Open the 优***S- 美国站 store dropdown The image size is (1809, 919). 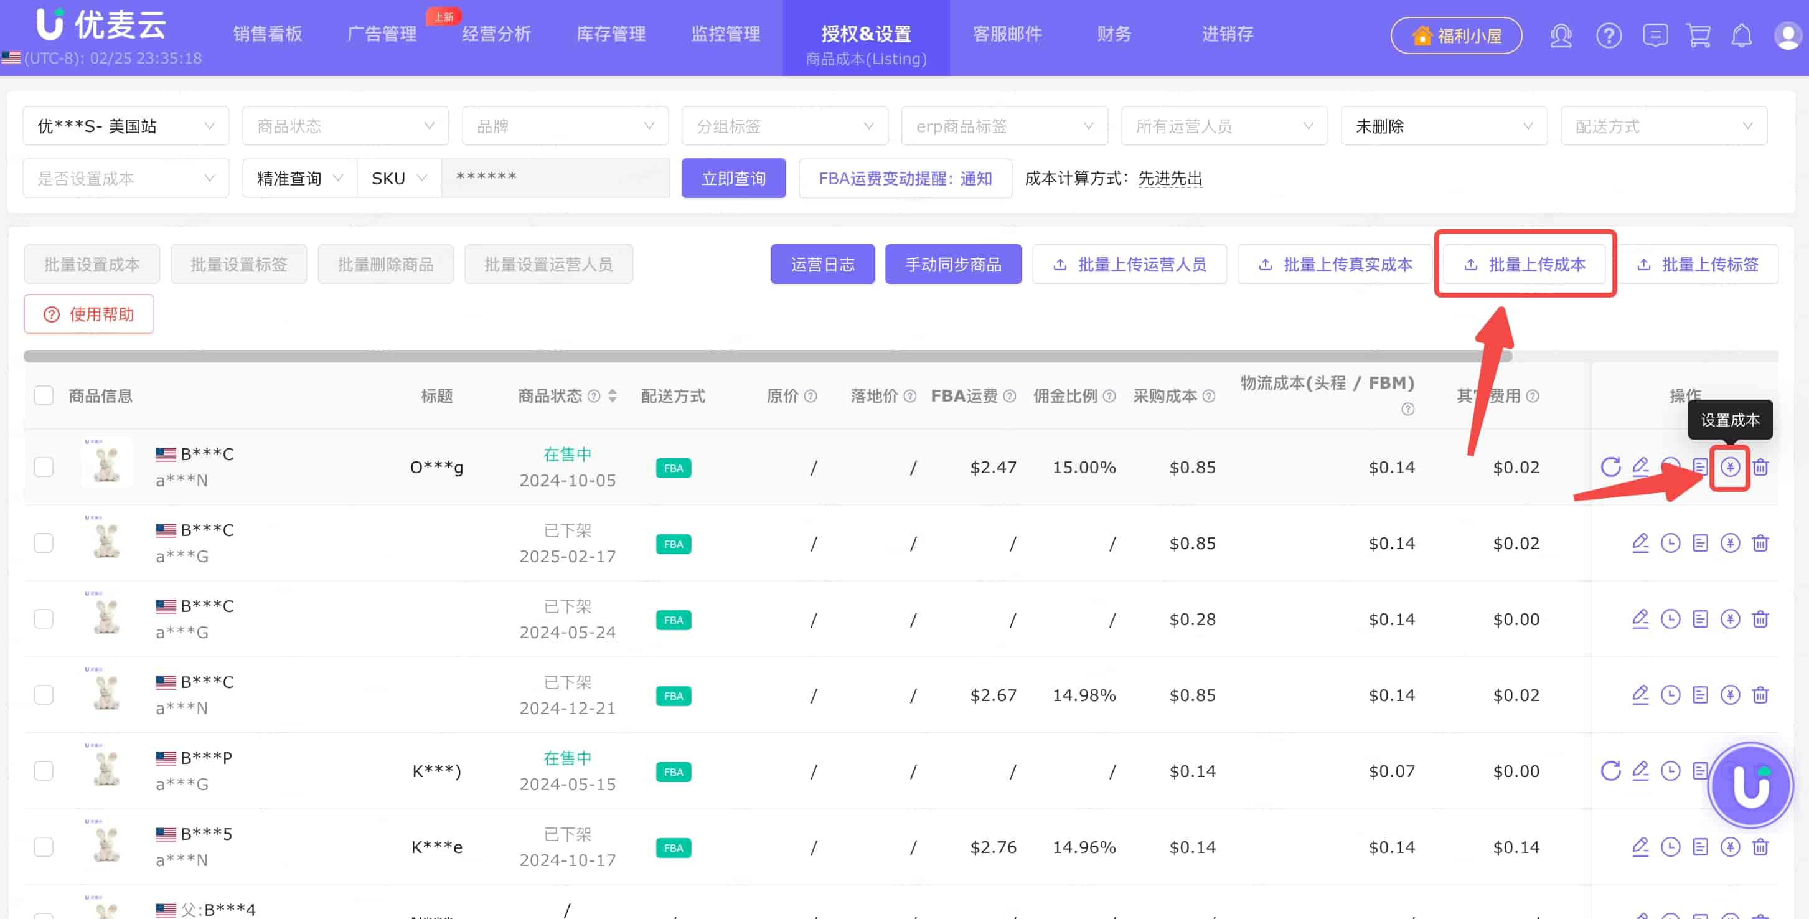[126, 126]
